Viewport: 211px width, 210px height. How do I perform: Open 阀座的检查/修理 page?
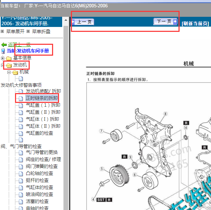tap(43, 159)
